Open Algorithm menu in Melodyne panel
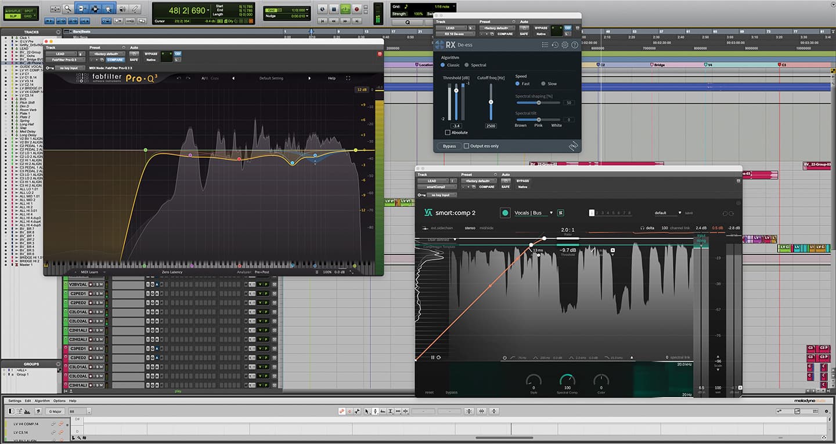Viewport: 836px width, 444px height. pyautogui.click(x=42, y=401)
